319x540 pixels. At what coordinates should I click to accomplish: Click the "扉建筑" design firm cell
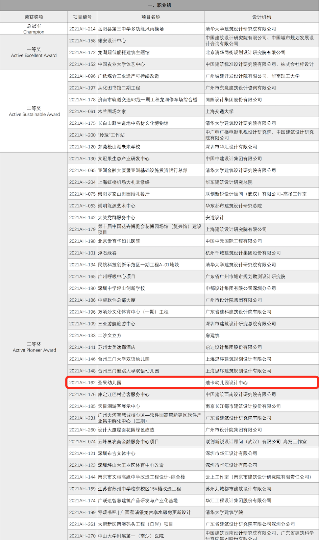212,336
